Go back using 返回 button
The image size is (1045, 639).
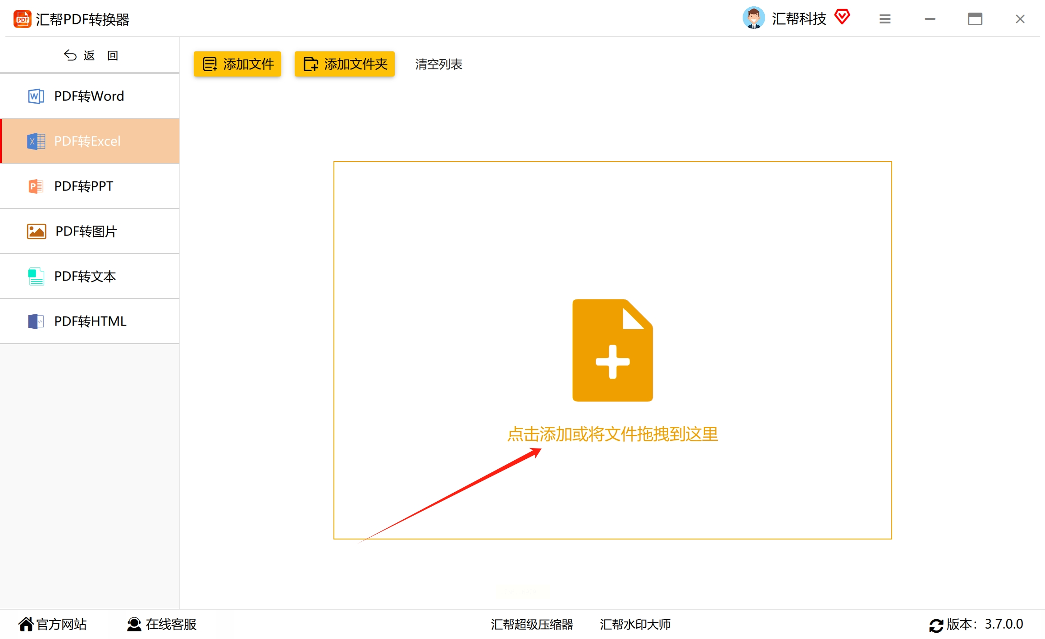coord(90,55)
